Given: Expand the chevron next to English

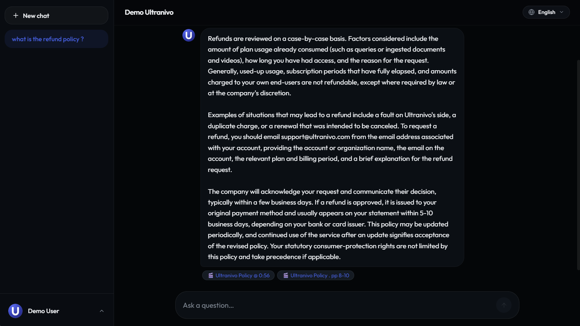Looking at the screenshot, I should click(x=562, y=12).
